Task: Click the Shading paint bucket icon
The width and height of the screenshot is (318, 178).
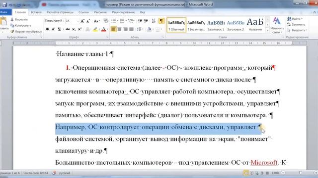Action: (x=149, y=29)
